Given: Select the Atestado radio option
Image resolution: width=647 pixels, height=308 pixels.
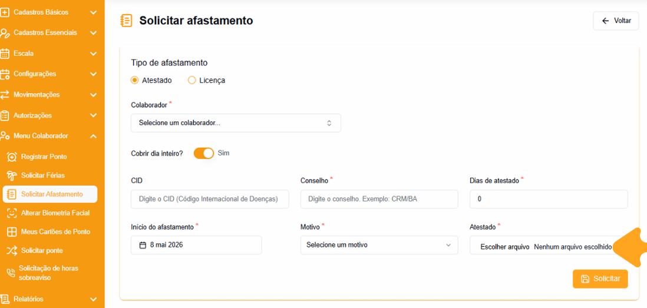Looking at the screenshot, I should 134,81.
